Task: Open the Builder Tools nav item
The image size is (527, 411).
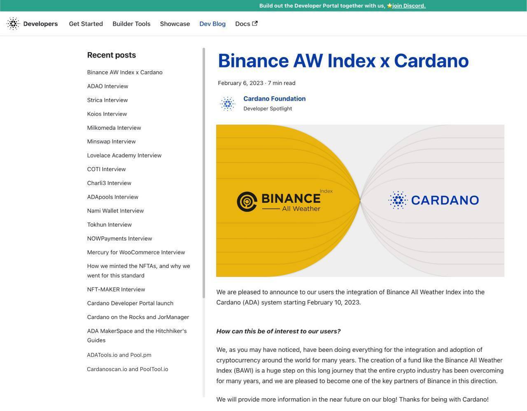Action: coord(131,24)
